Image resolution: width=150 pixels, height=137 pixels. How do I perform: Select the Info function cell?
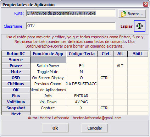[48, 96]
